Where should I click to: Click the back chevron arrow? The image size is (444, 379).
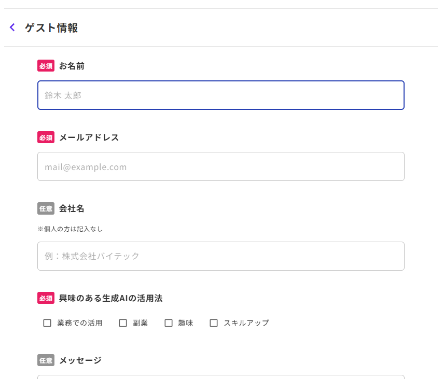pyautogui.click(x=12, y=27)
